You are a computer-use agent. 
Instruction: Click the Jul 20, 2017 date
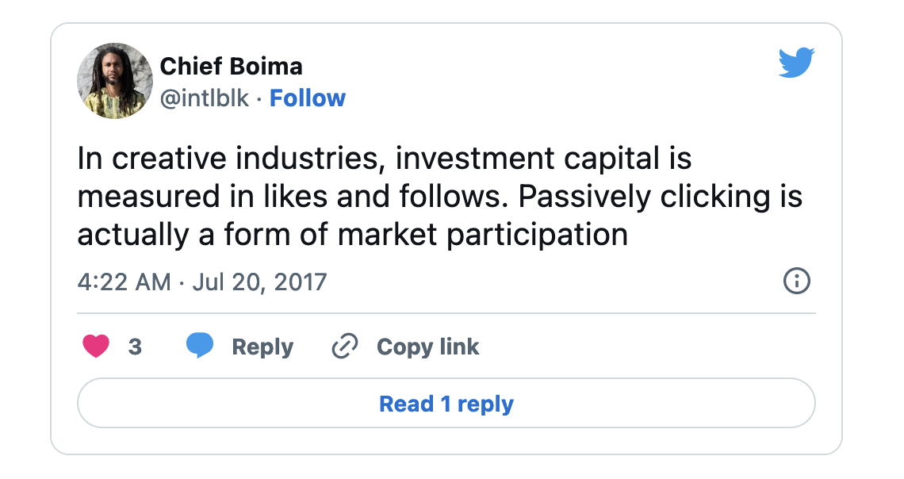(x=259, y=282)
